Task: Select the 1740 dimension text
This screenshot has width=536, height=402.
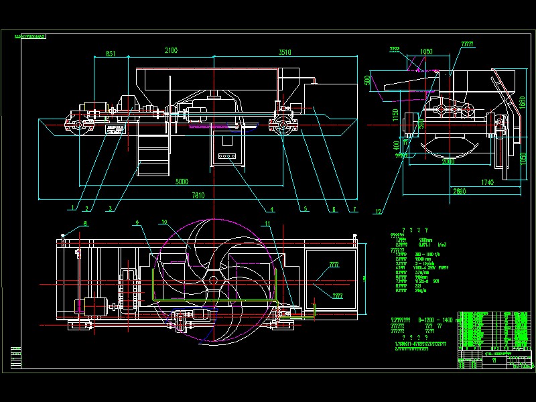Action: click(x=488, y=182)
